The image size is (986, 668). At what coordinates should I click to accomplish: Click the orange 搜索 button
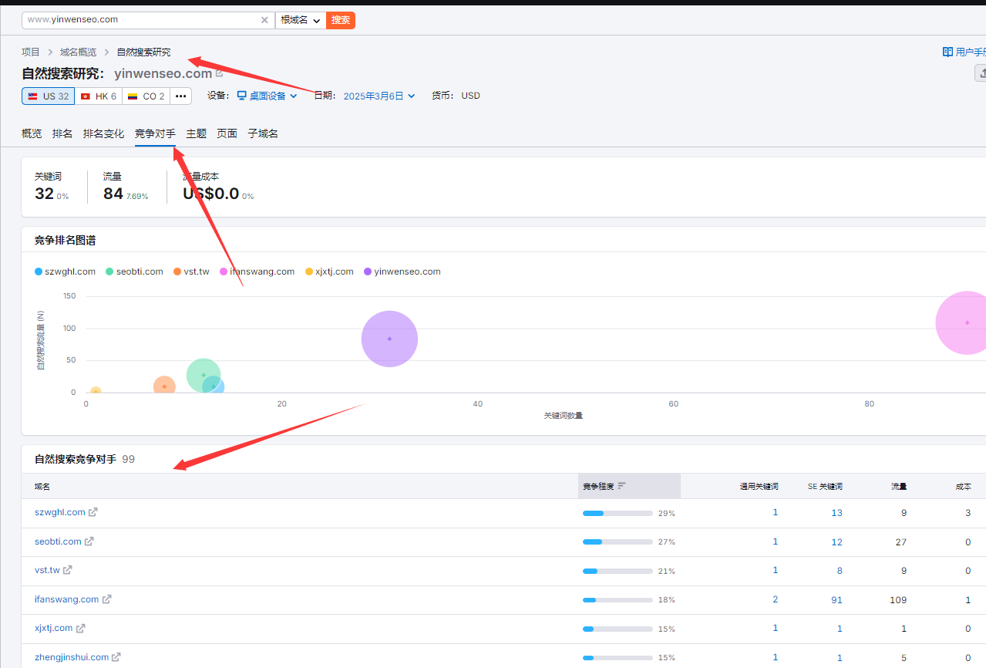[341, 20]
